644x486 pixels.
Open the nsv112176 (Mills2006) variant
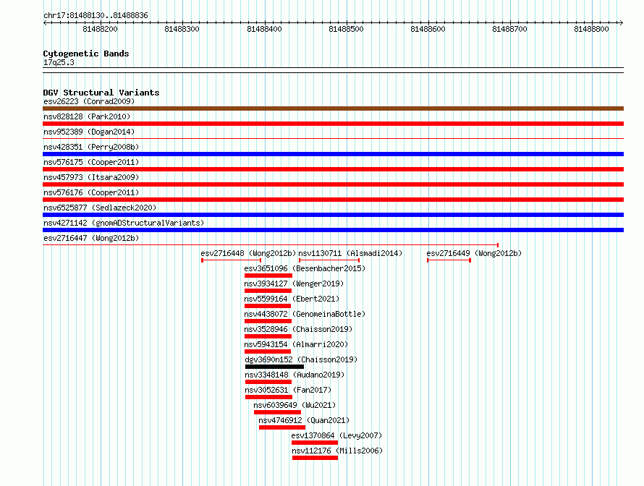pyautogui.click(x=337, y=451)
